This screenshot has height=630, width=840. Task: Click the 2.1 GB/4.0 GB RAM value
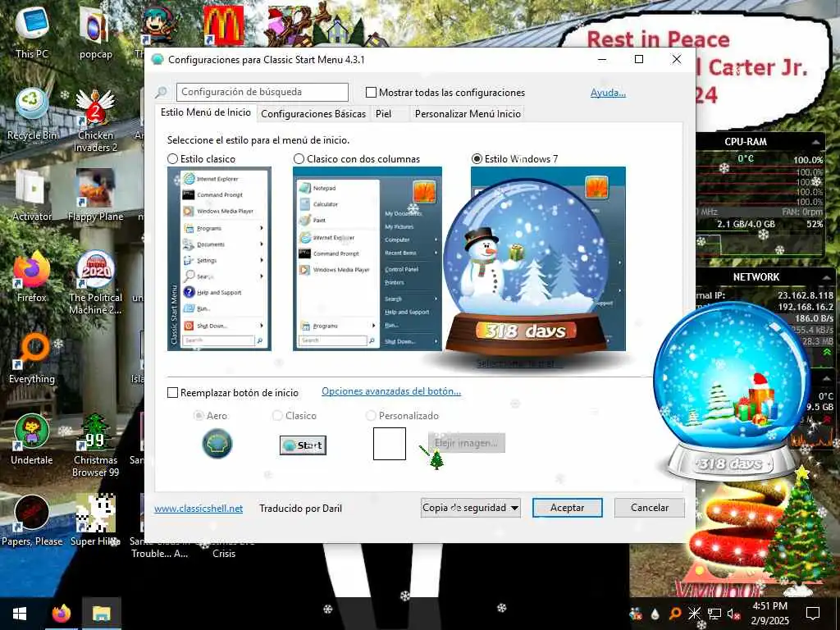[746, 224]
